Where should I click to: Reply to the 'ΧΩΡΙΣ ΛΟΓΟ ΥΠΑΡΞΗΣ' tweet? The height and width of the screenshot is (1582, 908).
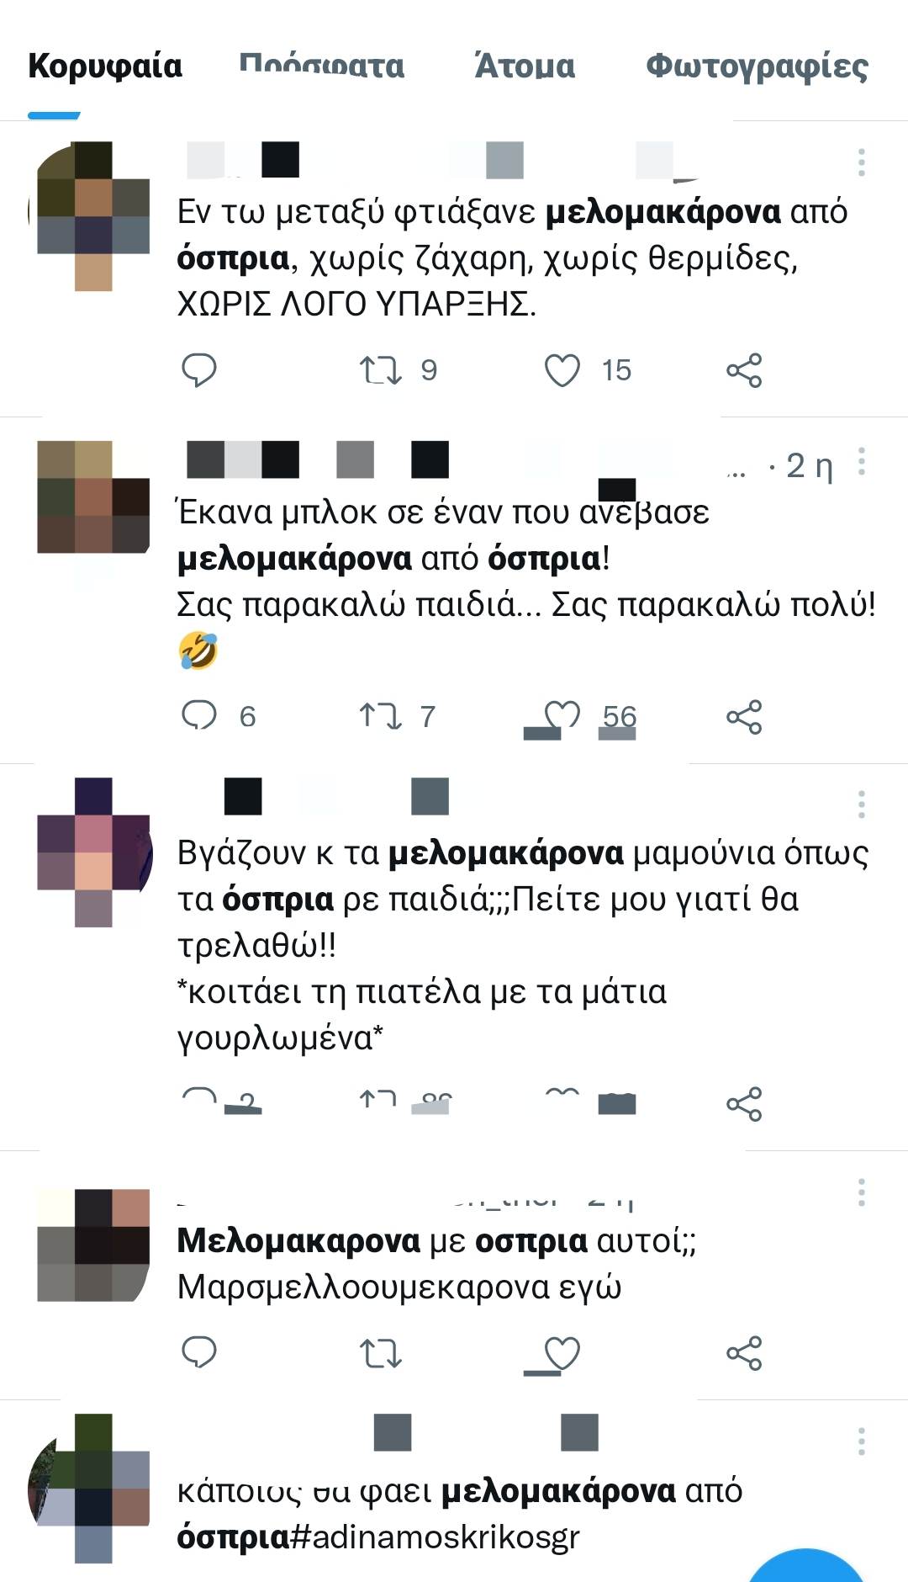[199, 370]
